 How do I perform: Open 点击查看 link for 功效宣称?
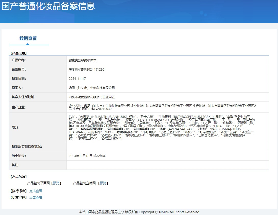pos(36,197)
